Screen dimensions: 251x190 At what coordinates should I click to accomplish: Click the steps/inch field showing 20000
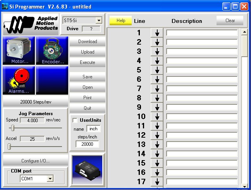coord(87,144)
